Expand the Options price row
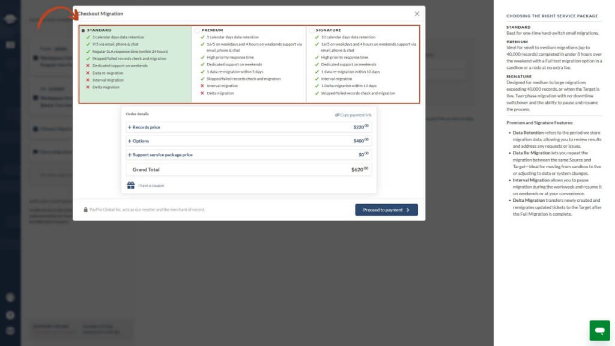 click(x=141, y=141)
